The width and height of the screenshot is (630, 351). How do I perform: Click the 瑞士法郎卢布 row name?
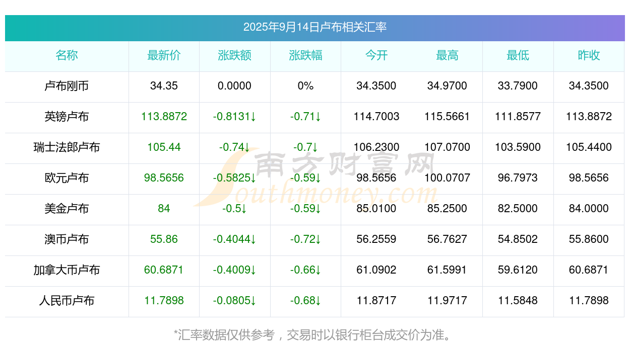[67, 147]
